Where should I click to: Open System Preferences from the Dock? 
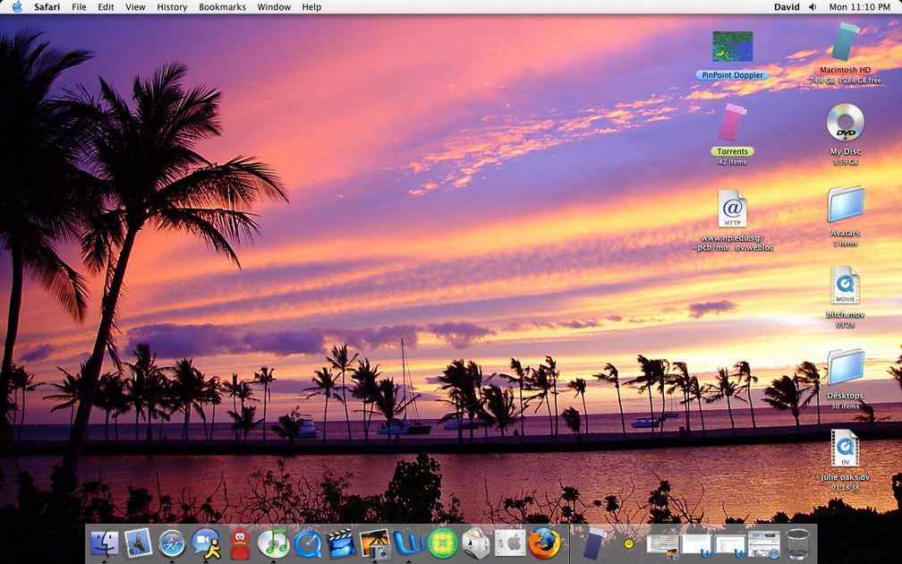click(x=510, y=543)
